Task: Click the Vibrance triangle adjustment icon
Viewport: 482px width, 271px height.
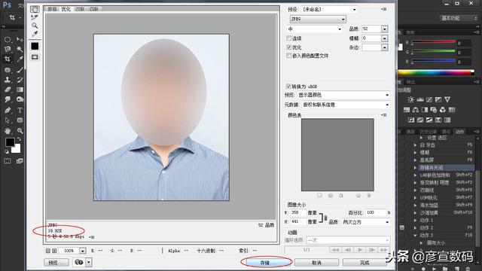Action: [x=447, y=99]
